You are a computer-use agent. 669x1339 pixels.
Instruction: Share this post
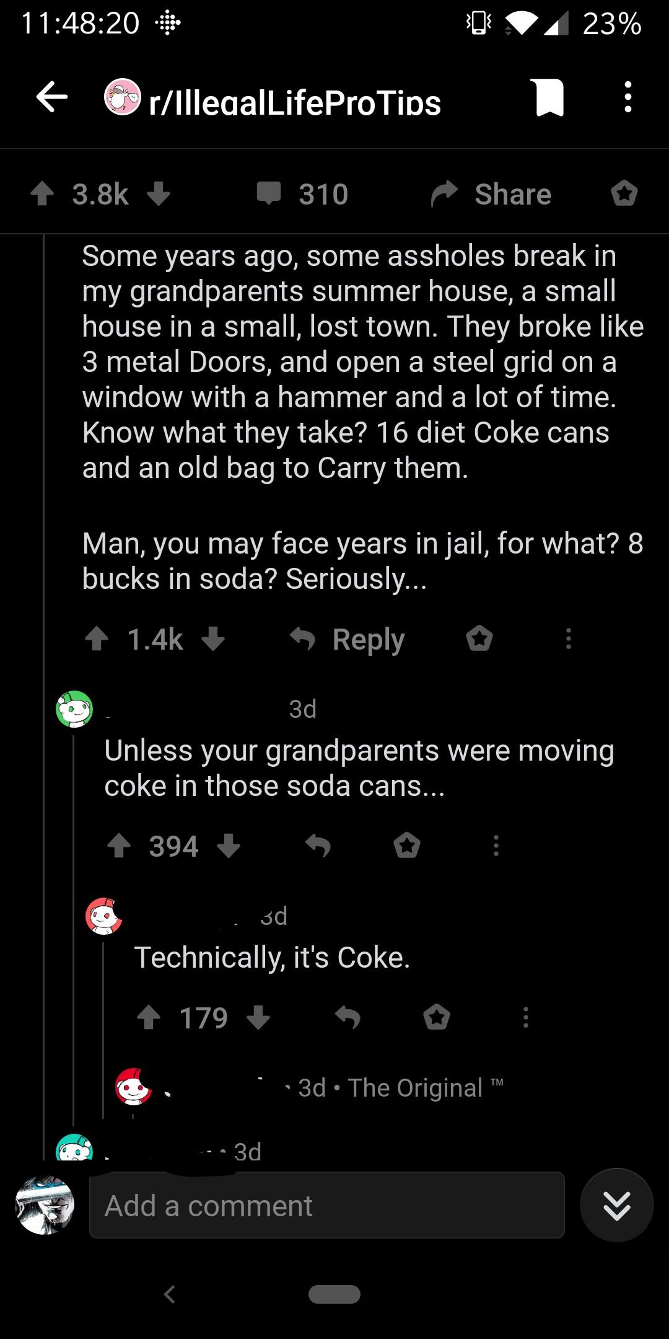(491, 193)
